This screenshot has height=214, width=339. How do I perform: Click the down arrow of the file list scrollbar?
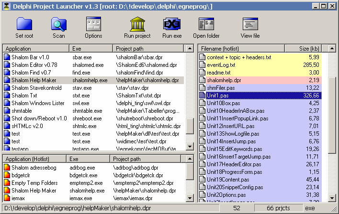pos(332,198)
